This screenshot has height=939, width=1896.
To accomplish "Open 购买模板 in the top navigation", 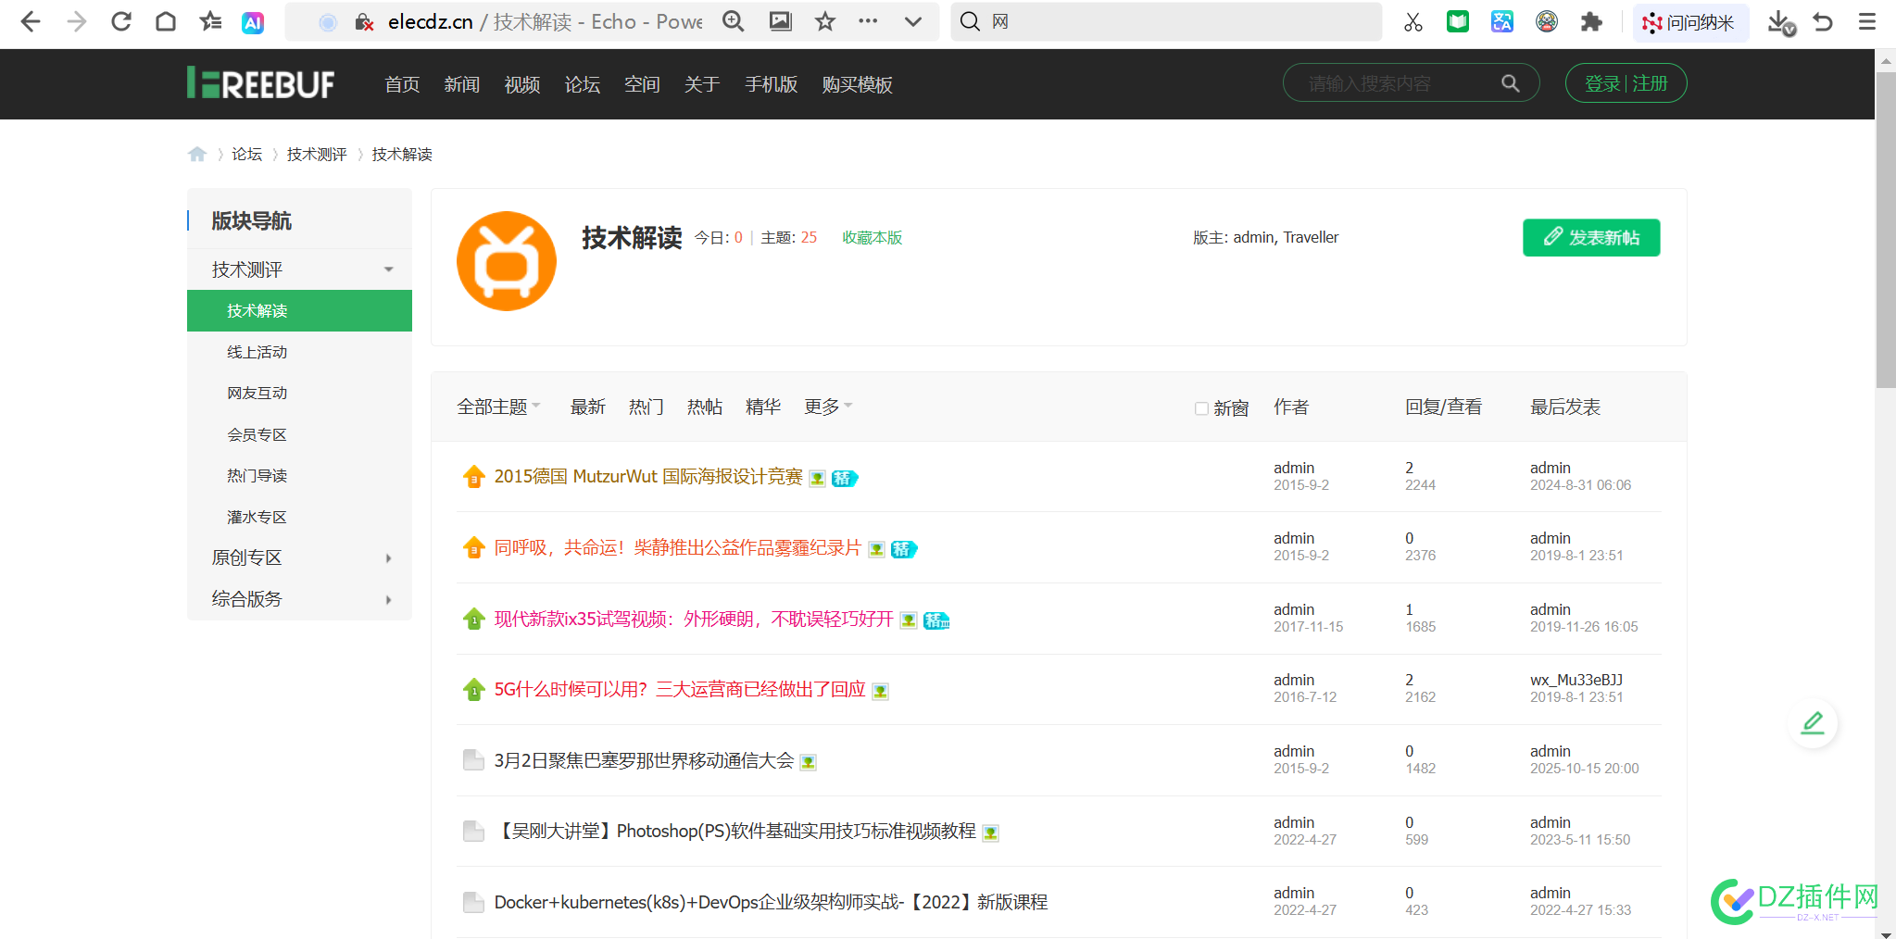I will [x=857, y=84].
